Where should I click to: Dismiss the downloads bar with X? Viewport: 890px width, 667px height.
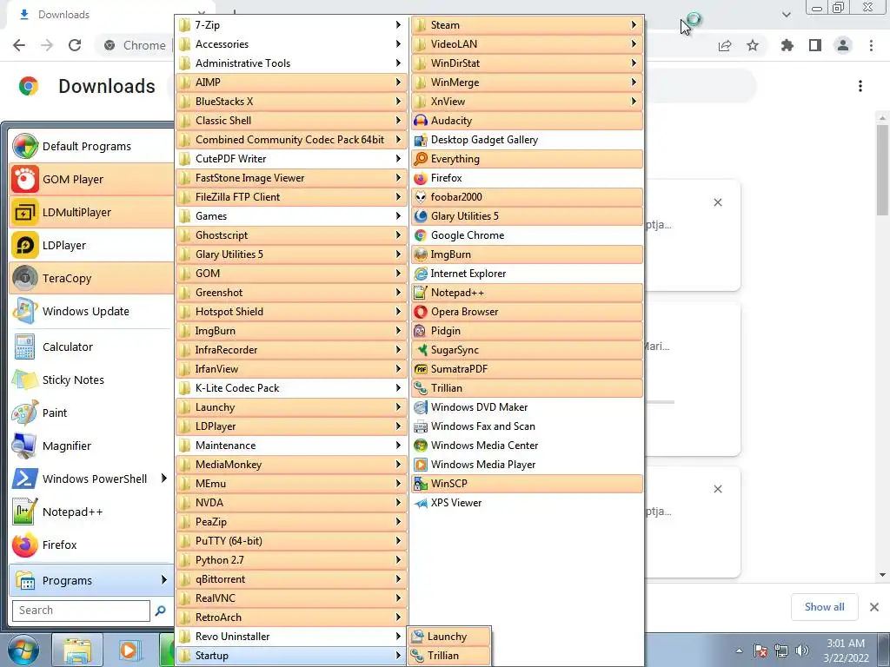click(874, 607)
